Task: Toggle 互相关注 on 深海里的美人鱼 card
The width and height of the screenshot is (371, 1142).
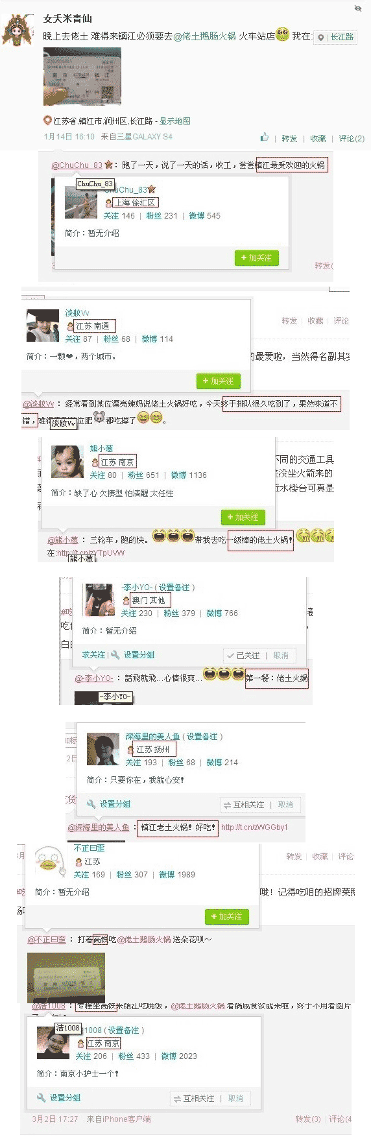Action: (x=244, y=804)
